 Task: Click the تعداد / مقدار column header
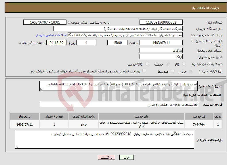(54, 116)
